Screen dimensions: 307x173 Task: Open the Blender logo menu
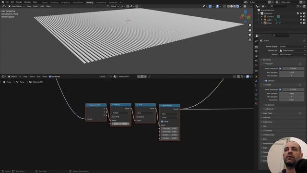click(x=3, y=2)
